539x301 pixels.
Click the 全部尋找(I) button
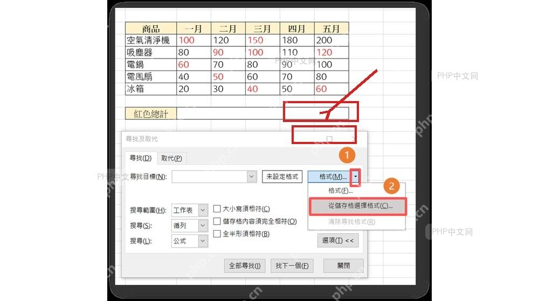tap(245, 266)
